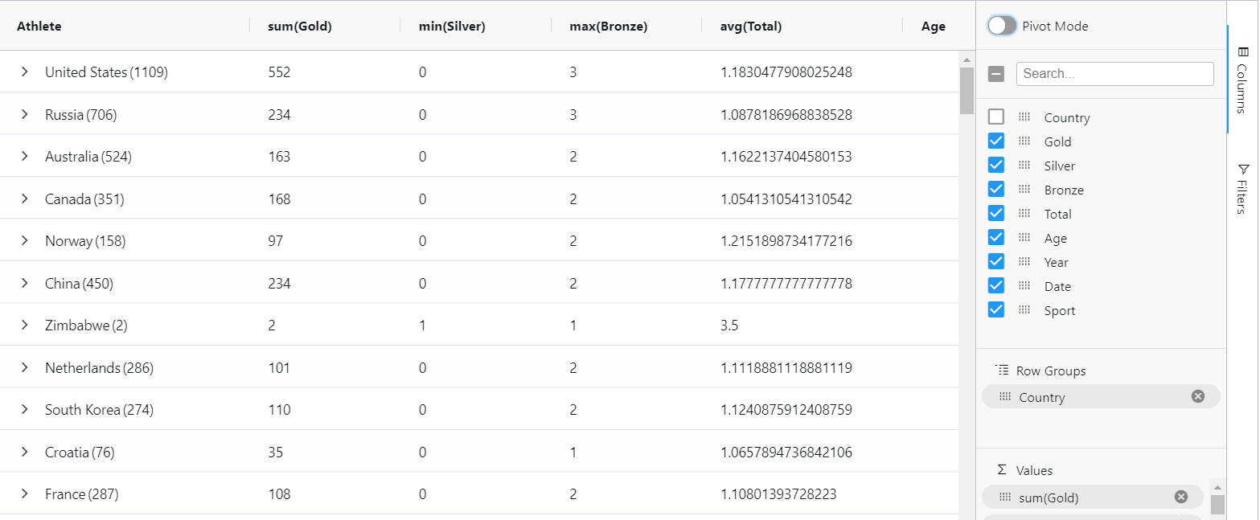Screen dimensions: 1260x520
Task: Open the Filters side tab
Action: pyautogui.click(x=1243, y=189)
